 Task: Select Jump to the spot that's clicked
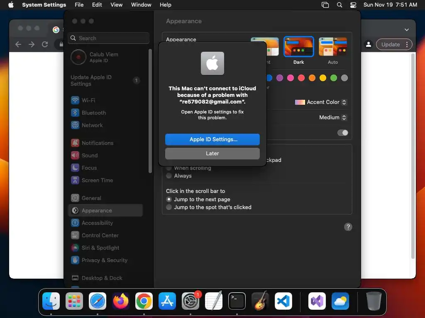click(169, 207)
